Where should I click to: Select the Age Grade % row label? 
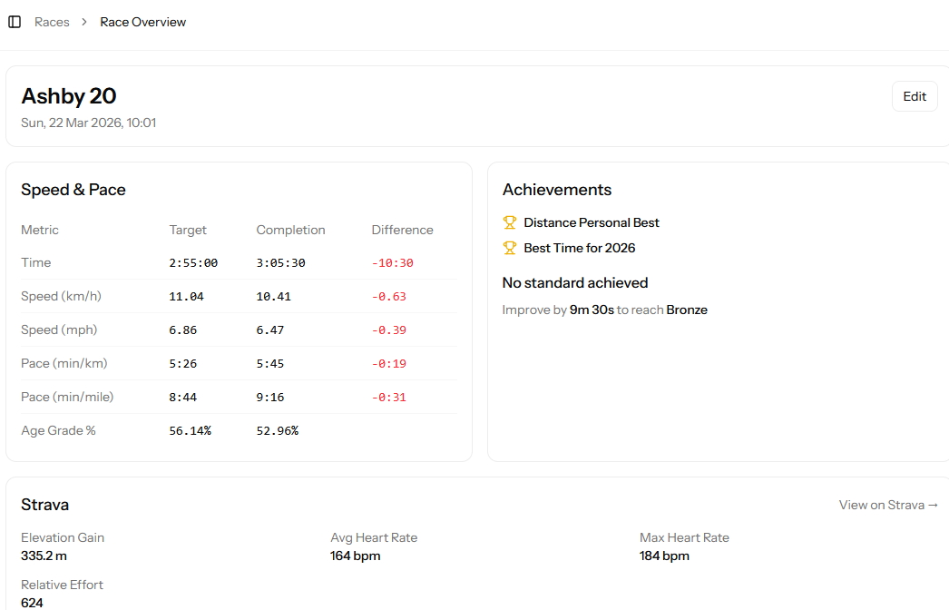(x=58, y=430)
